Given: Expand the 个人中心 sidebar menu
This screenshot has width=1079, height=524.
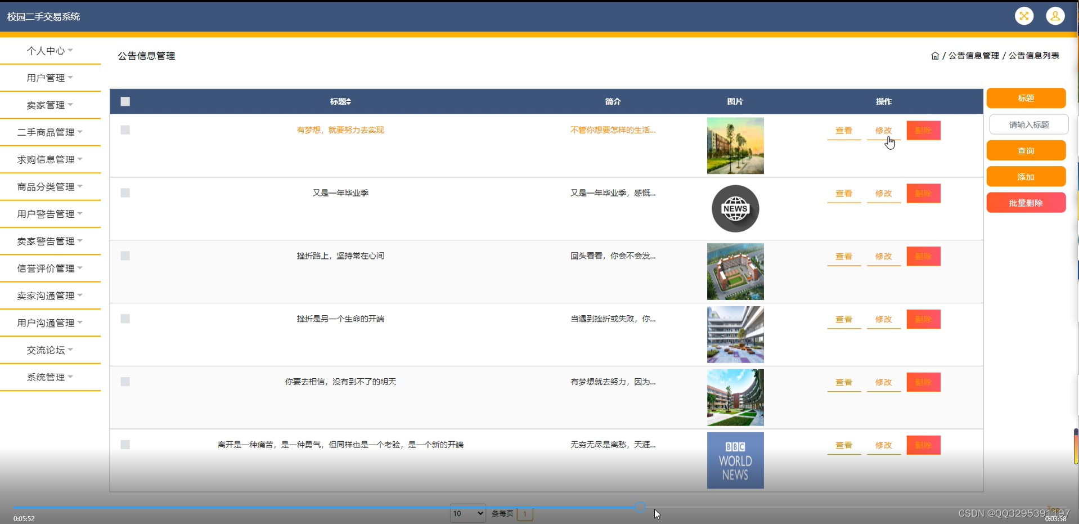Looking at the screenshot, I should 50,51.
